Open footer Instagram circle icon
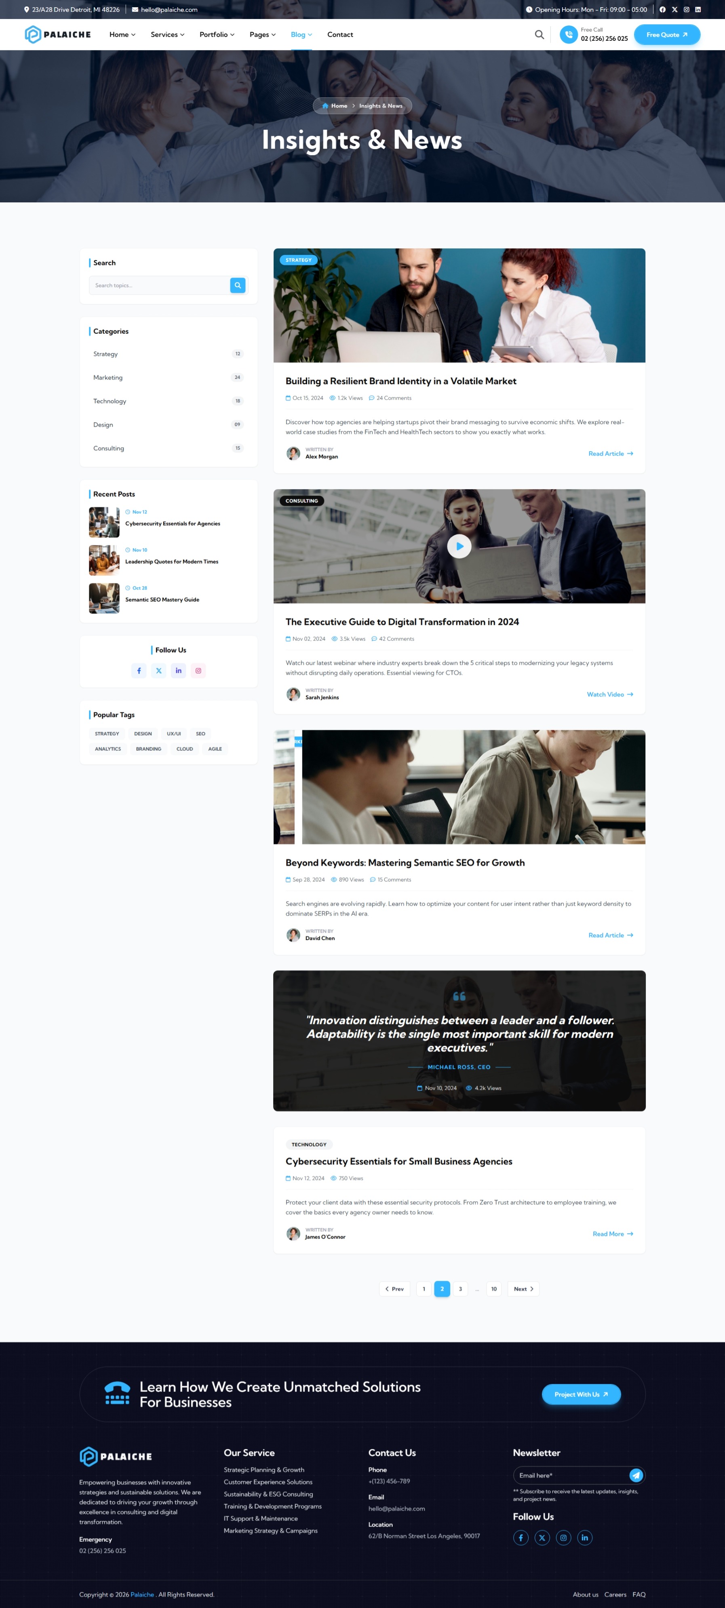Viewport: 725px width, 1608px height. [563, 1537]
